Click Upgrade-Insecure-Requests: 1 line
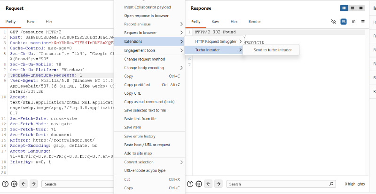 click(46, 75)
